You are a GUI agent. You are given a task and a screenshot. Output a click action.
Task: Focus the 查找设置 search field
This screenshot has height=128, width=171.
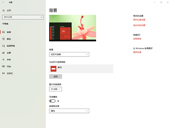23,17
